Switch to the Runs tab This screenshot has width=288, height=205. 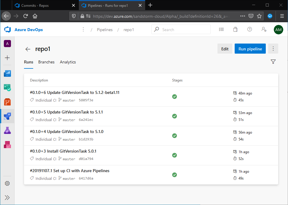pyautogui.click(x=29, y=62)
